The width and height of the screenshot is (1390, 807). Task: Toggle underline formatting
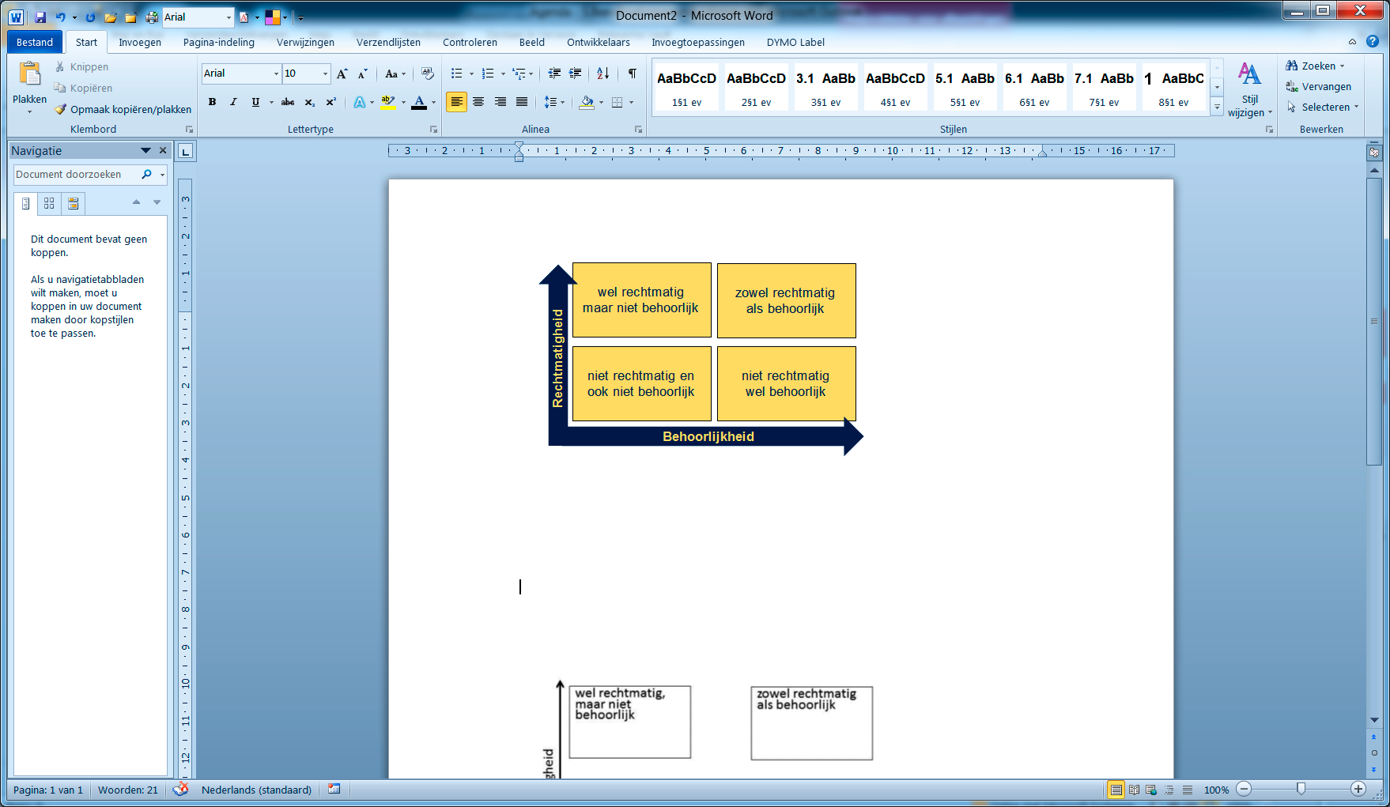[255, 102]
